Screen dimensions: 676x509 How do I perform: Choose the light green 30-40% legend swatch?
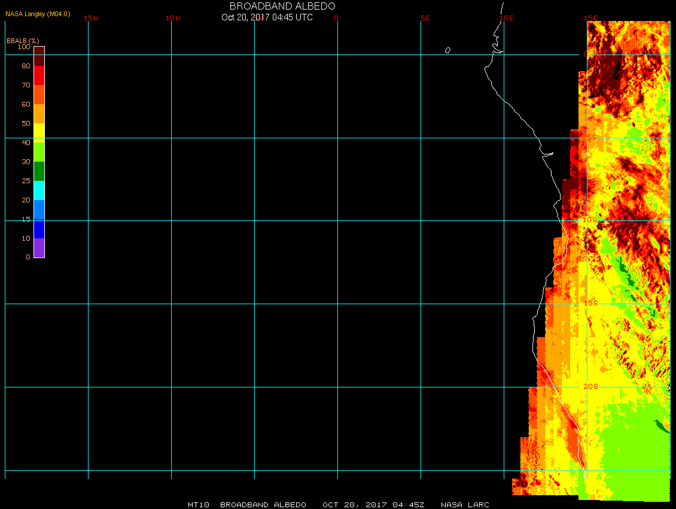pyautogui.click(x=39, y=152)
